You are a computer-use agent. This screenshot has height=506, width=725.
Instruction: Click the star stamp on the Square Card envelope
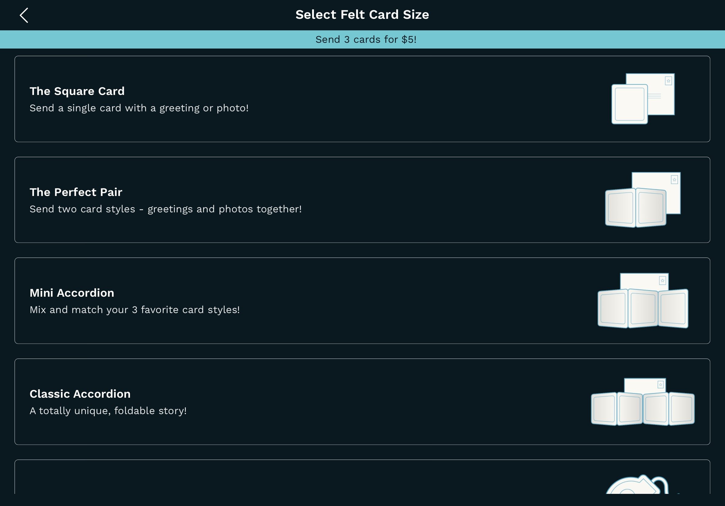(668, 81)
